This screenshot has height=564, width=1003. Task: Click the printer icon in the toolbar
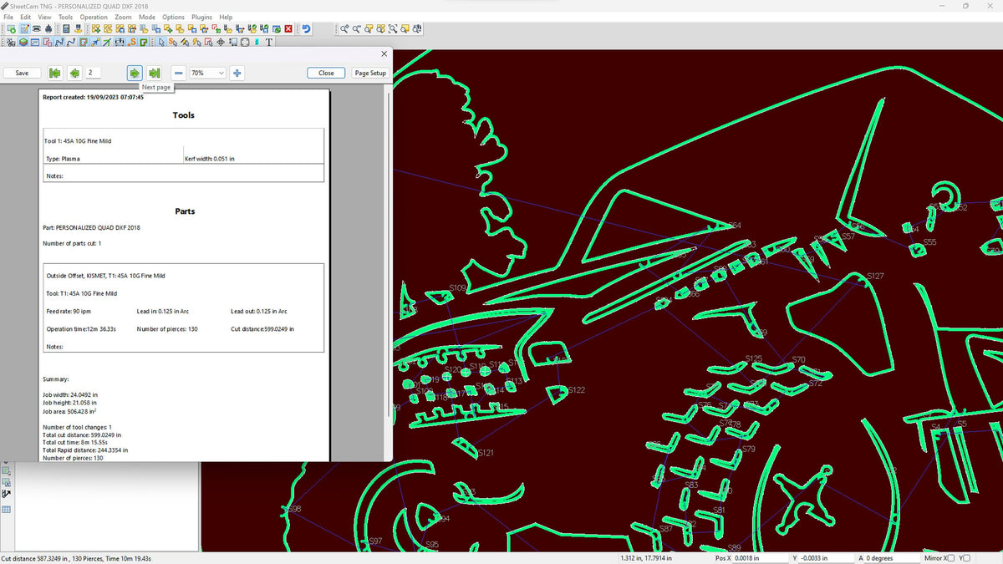36,28
